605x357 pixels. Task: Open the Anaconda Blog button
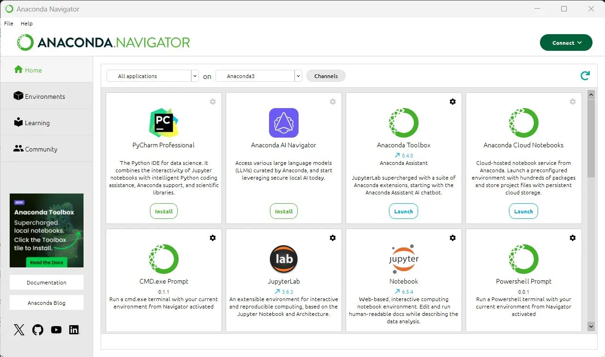pyautogui.click(x=47, y=303)
